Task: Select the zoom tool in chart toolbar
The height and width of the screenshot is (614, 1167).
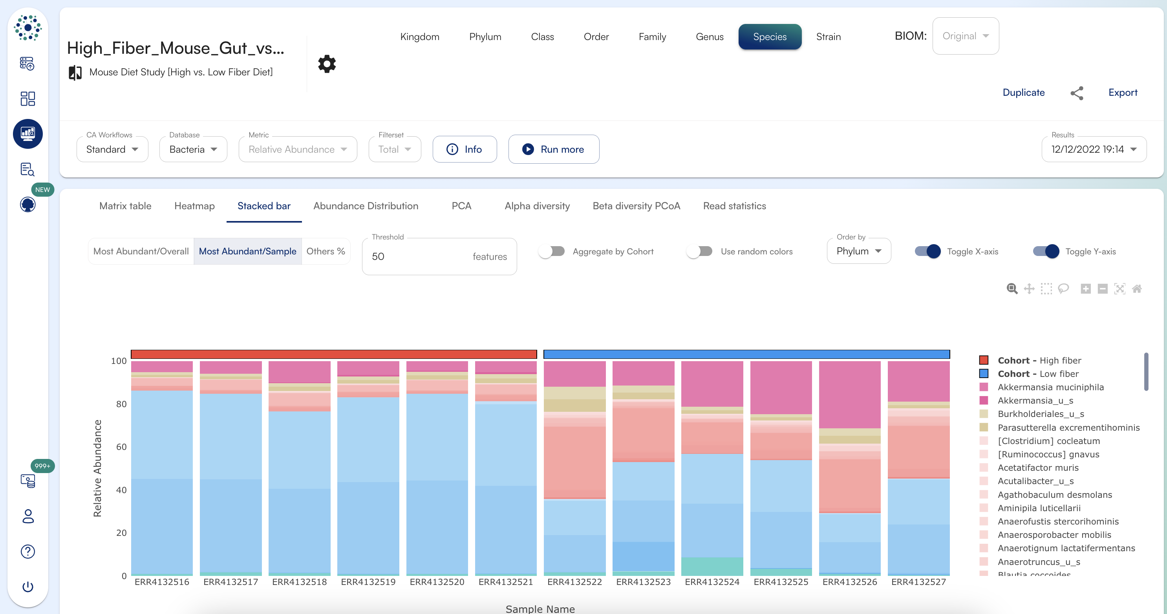Action: 1012,289
